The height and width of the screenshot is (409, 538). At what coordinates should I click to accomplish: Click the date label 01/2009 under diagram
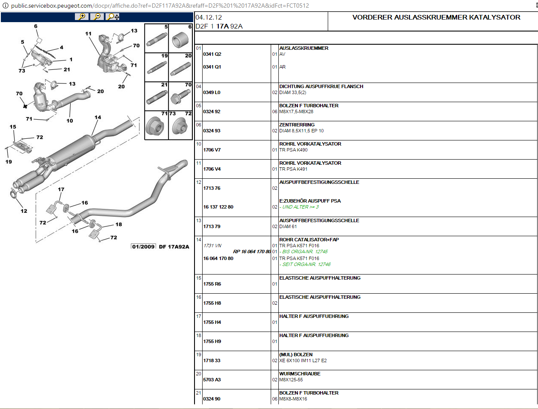click(x=143, y=247)
